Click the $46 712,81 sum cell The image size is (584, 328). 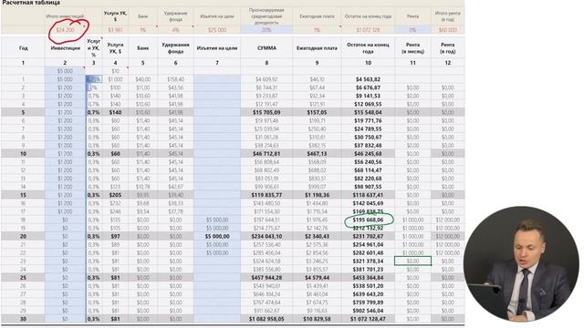266,154
